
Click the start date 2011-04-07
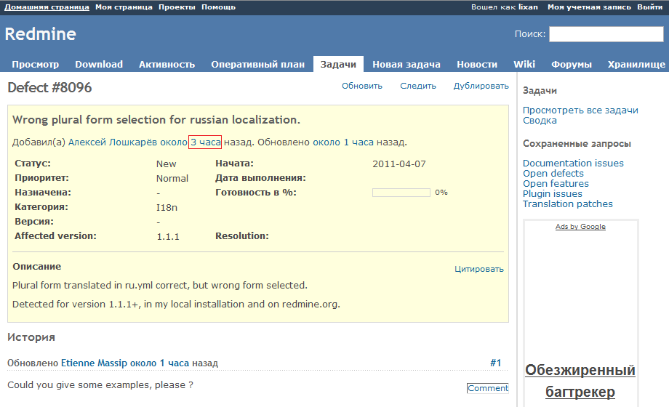pos(399,164)
